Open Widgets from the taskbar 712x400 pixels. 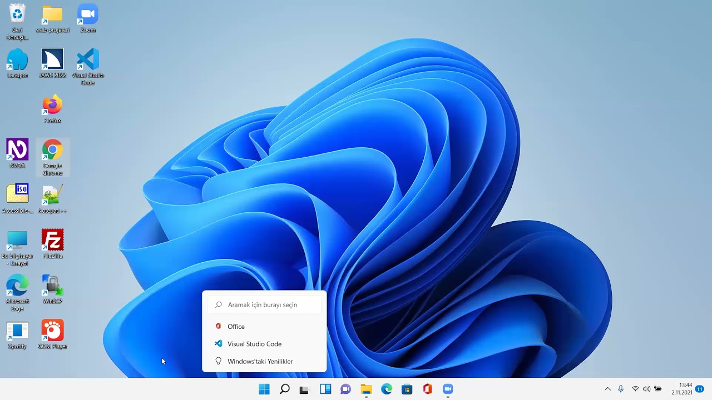[x=325, y=389]
